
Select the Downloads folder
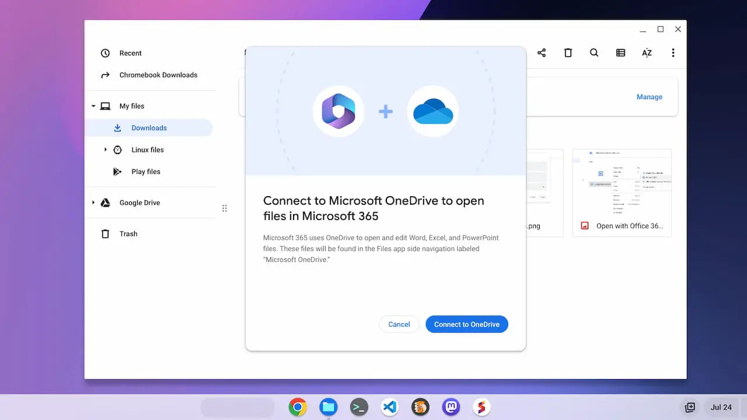point(150,128)
